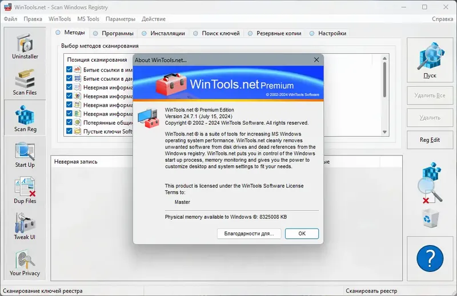Viewport: 457px width, 296px height.
Task: Toggle the first Неверная информа checkbox
Action: tap(69, 87)
